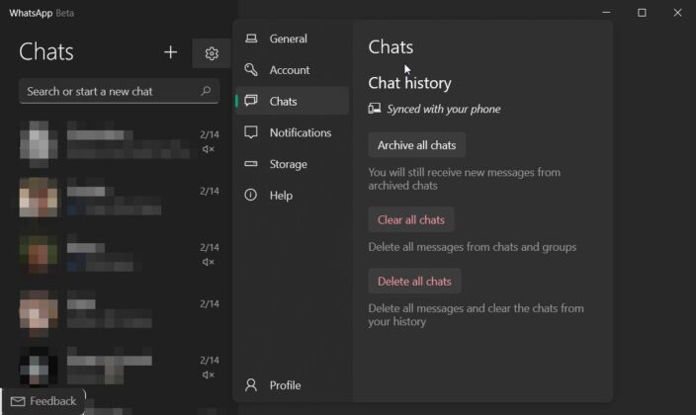Click the Profile person icon
This screenshot has height=415, width=696.
click(251, 385)
